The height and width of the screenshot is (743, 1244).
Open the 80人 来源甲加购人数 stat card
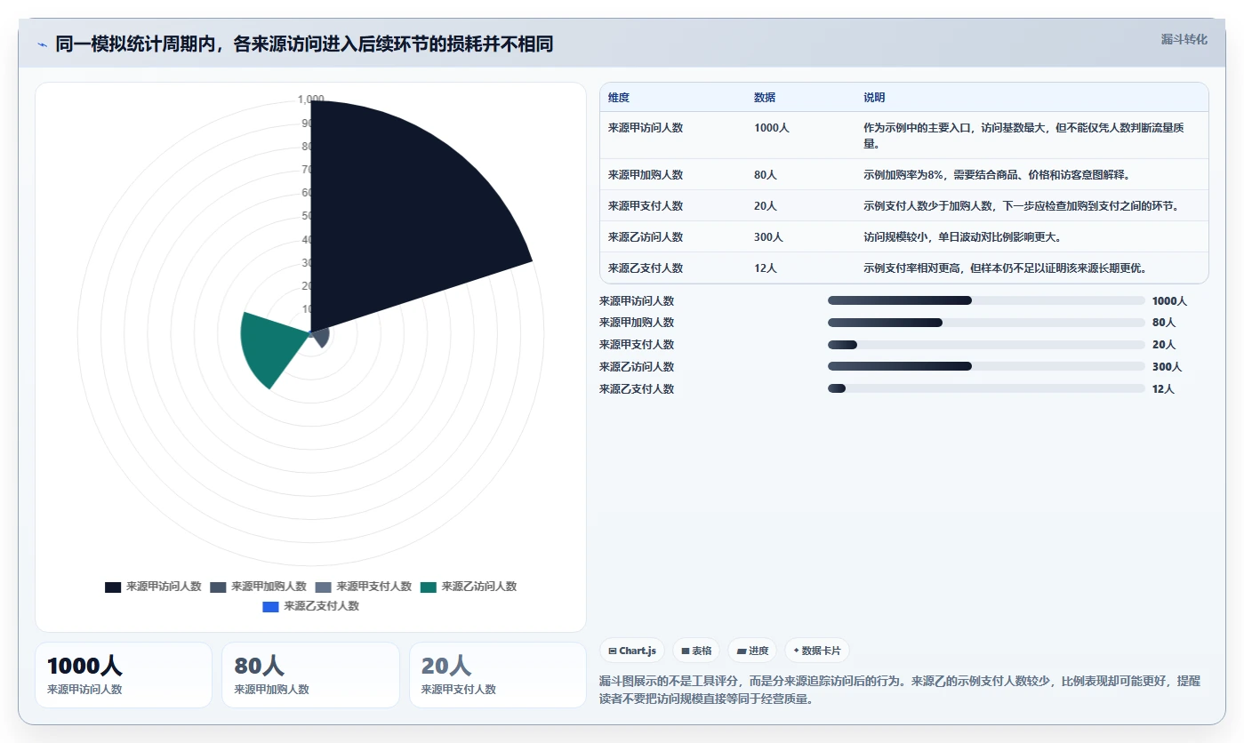pos(310,675)
